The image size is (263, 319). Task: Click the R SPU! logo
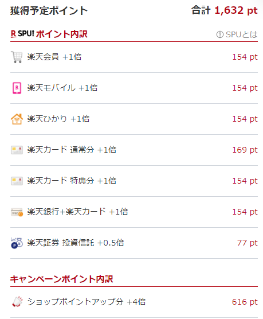pos(22,34)
